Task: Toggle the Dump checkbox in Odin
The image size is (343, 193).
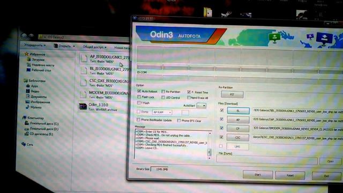Action: (138, 112)
